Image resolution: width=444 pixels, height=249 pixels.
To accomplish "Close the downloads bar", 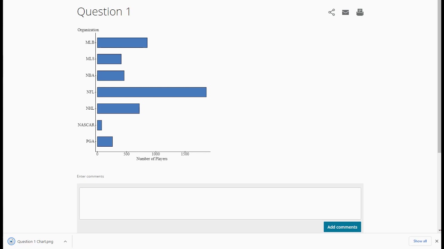I will click(x=437, y=241).
